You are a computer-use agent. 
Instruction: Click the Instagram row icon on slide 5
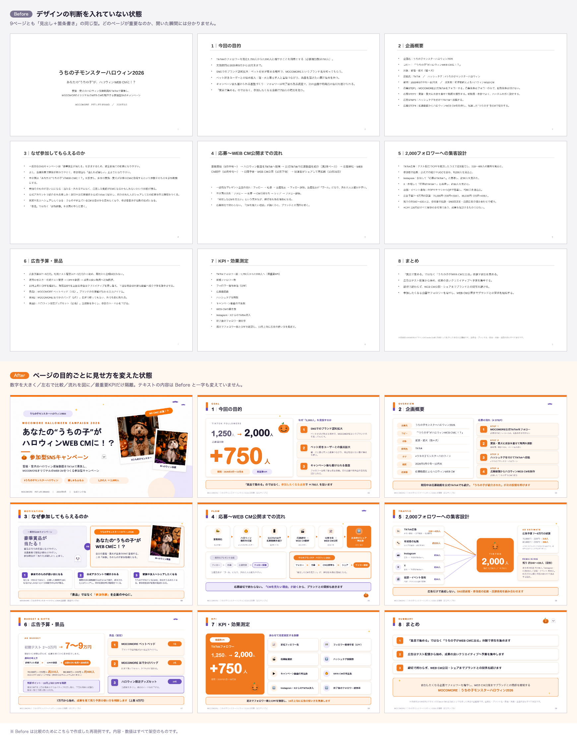pyautogui.click(x=398, y=555)
